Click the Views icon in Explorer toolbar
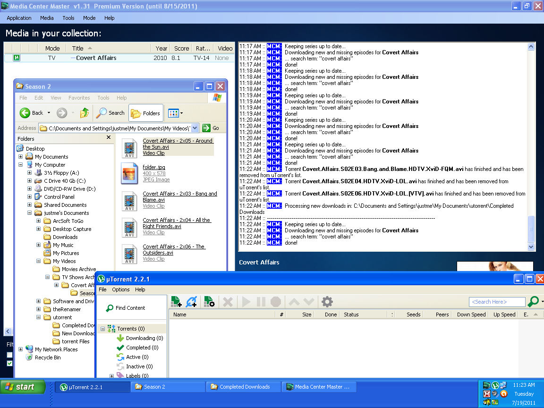Image resolution: width=544 pixels, height=408 pixels. pos(173,113)
